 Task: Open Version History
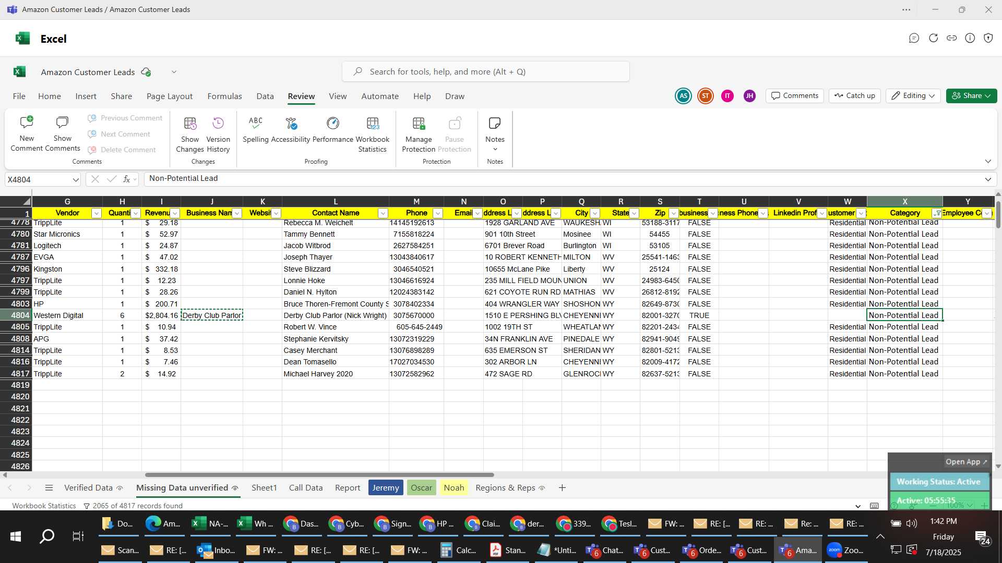[218, 134]
